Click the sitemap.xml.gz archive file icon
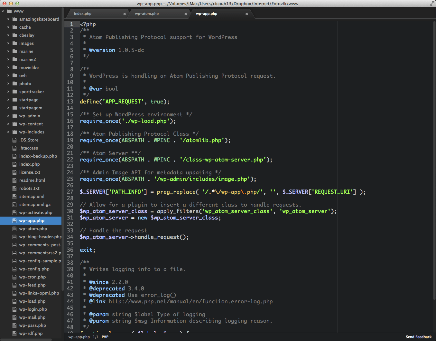 14,204
